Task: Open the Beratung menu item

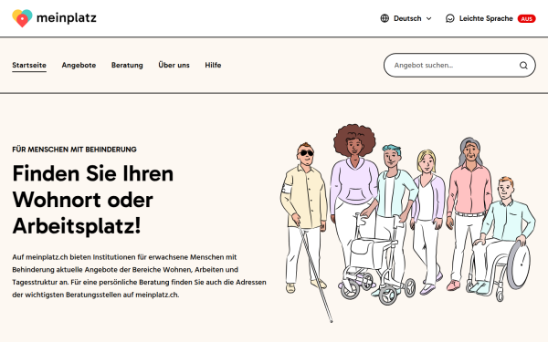Action: pos(127,66)
